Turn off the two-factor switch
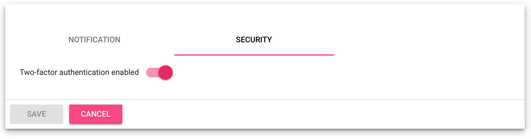This screenshot has height=139, width=531. (159, 73)
